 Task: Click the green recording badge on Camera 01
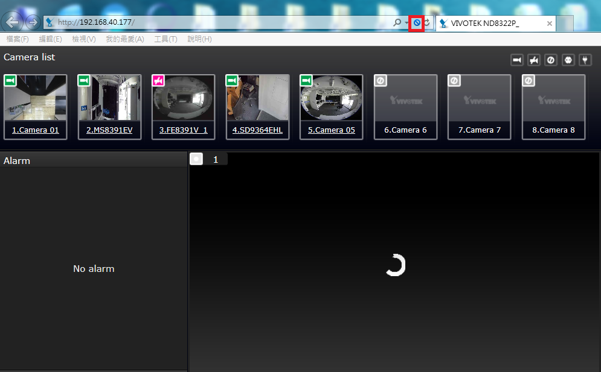click(10, 81)
